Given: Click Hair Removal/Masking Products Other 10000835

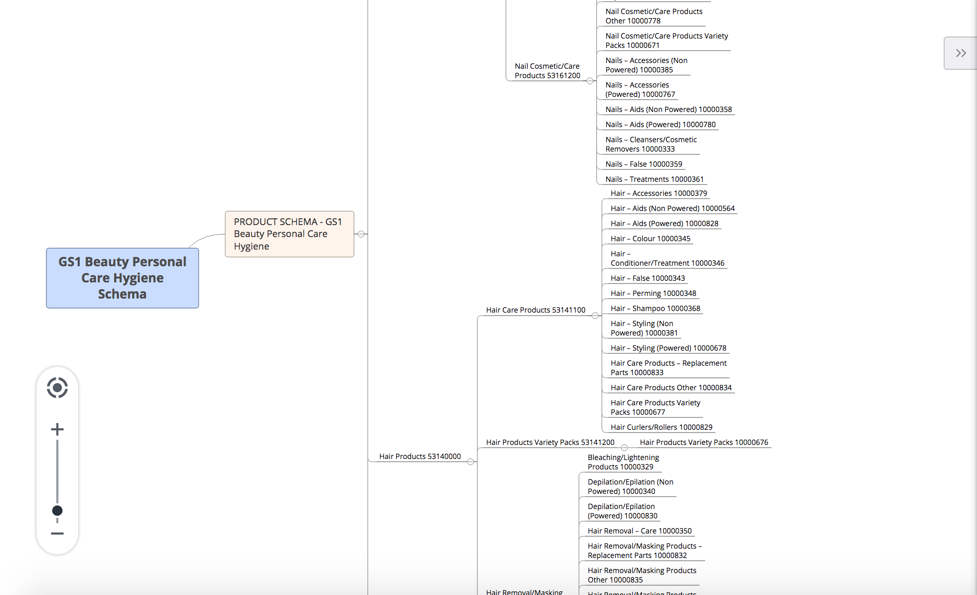Looking at the screenshot, I should [642, 575].
